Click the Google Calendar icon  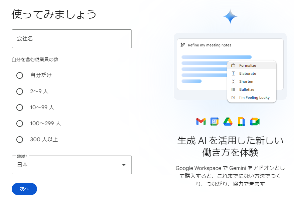(214, 122)
